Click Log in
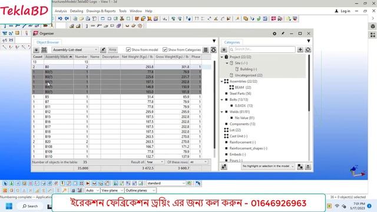This screenshot has height=212, width=377. click(342, 11)
